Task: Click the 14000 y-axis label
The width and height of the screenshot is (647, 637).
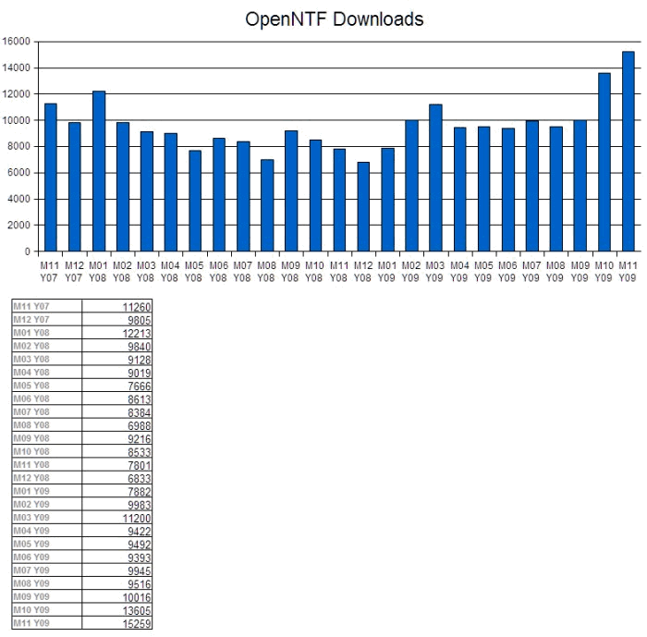Action: (16, 67)
